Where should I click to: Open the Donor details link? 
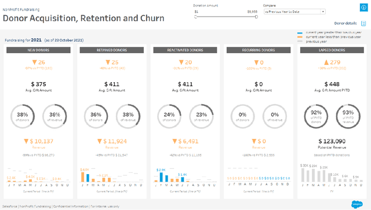coord(345,23)
